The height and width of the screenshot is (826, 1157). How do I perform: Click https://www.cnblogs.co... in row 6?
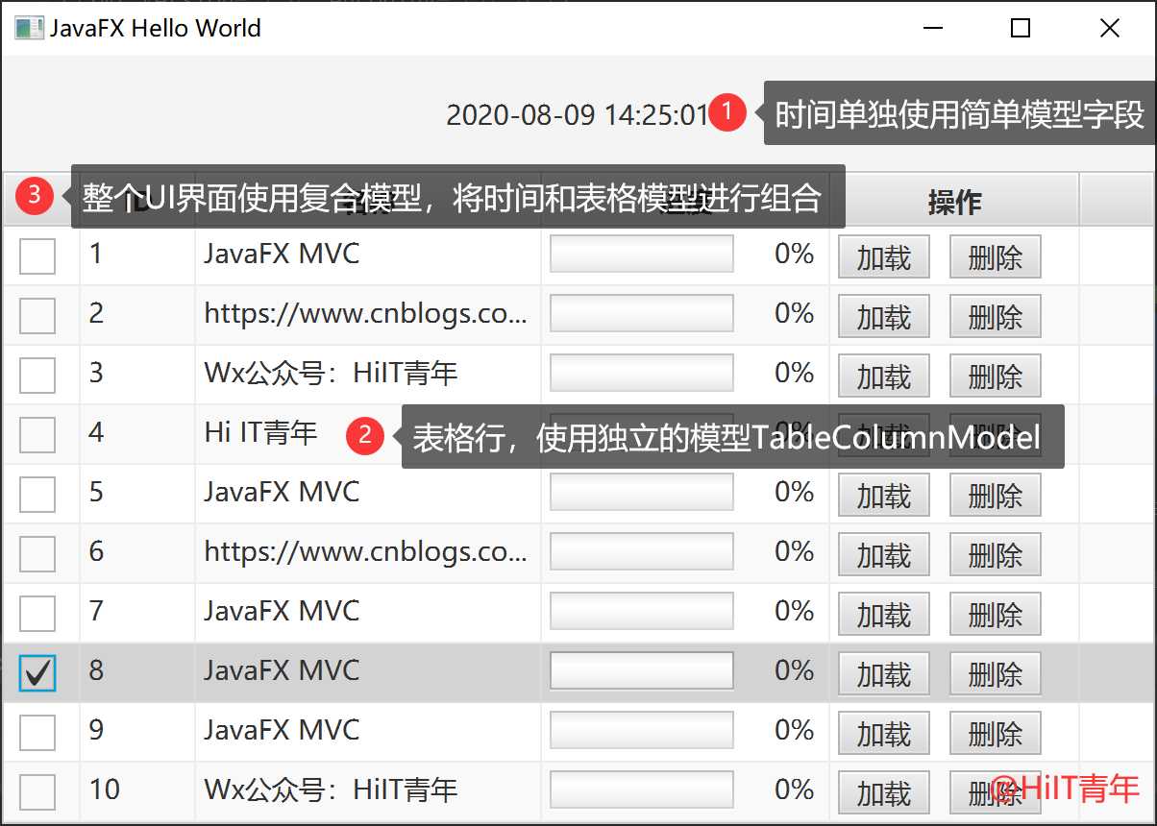(365, 552)
